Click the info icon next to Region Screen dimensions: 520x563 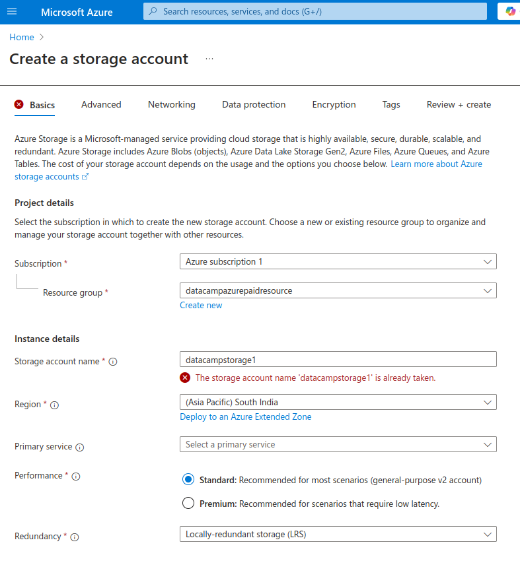(x=54, y=405)
